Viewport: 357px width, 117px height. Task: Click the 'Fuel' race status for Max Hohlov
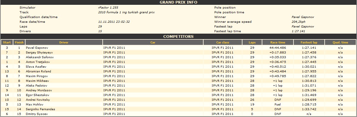point(277,104)
